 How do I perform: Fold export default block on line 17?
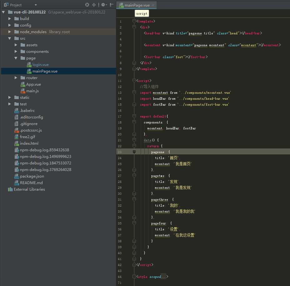[134, 116]
